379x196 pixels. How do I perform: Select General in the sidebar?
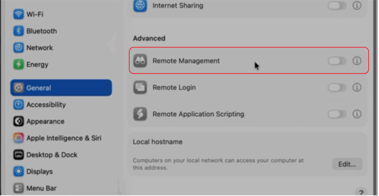click(61, 88)
